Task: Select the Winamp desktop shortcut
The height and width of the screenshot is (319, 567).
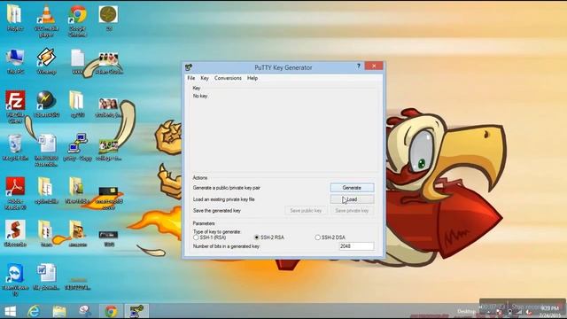Action: [x=46, y=61]
